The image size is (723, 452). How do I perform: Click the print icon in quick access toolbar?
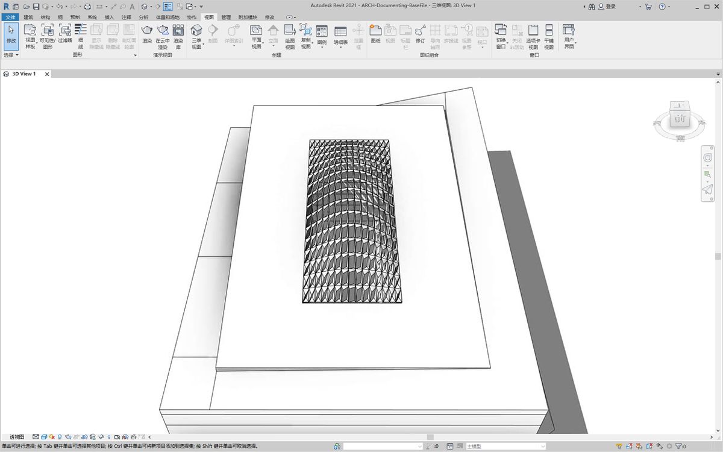(x=87, y=7)
